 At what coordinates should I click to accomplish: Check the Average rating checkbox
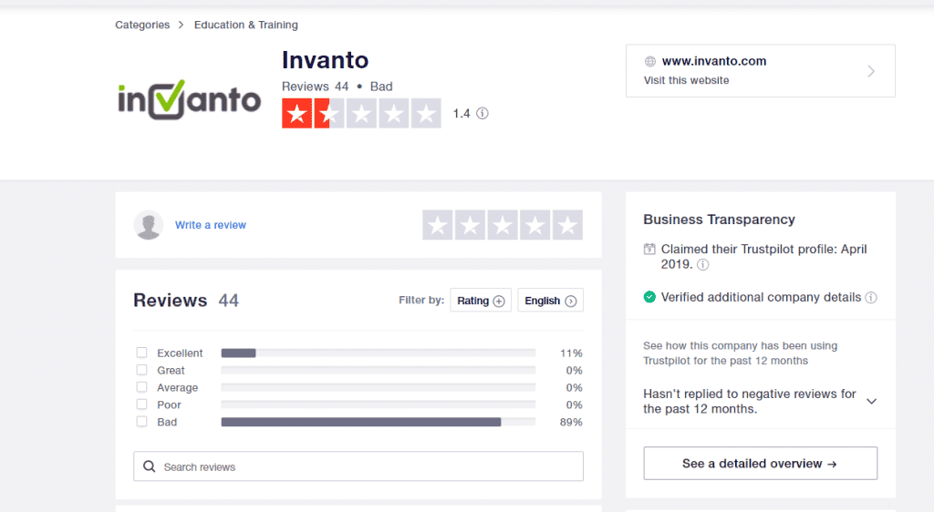[141, 387]
